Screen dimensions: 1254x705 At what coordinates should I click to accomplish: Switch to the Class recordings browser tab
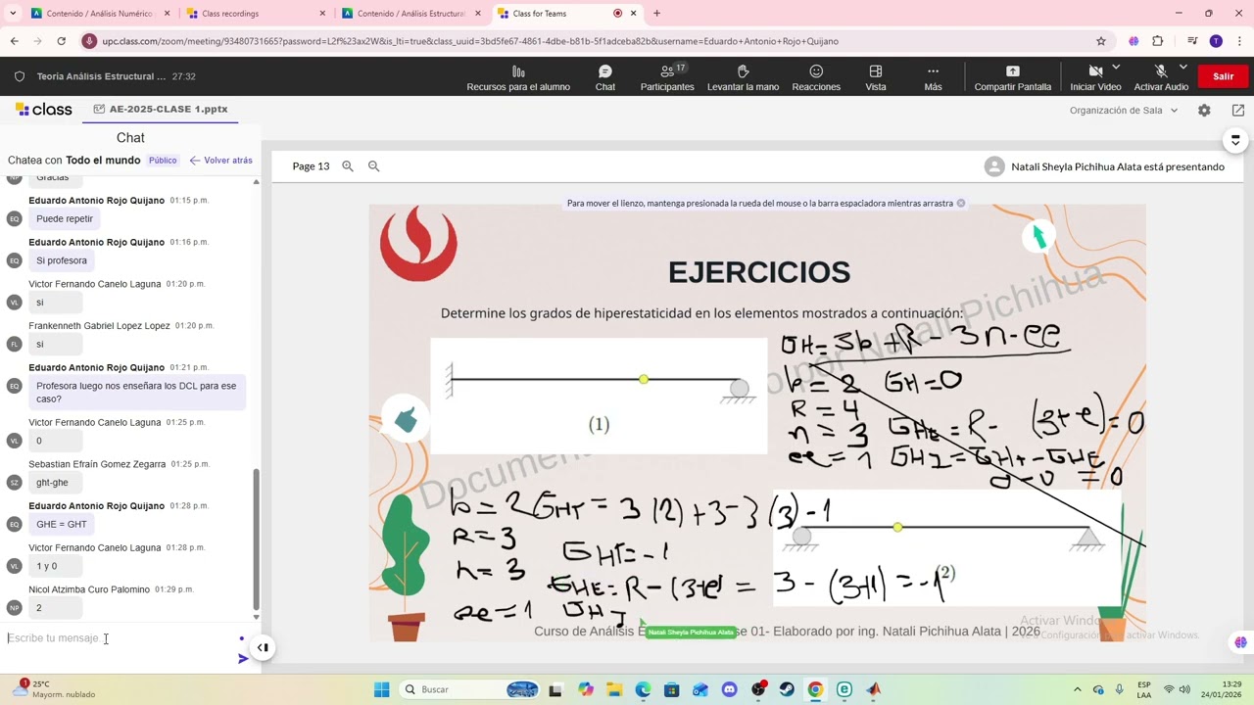[257, 14]
